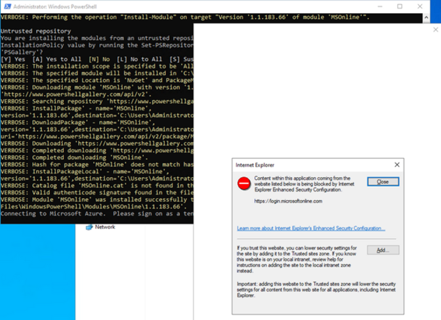Click the 'Untrusted repository' line in PowerShell
This screenshot has height=320, width=441.
click(x=35, y=31)
